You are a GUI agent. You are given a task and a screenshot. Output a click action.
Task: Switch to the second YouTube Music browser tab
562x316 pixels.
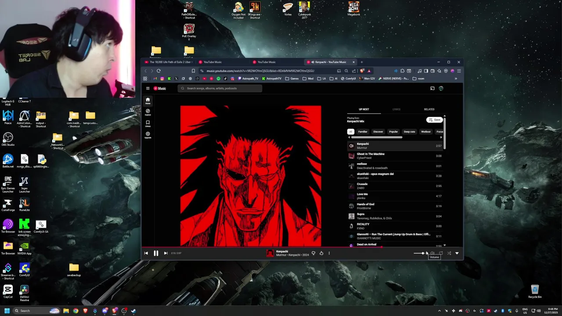coord(277,62)
